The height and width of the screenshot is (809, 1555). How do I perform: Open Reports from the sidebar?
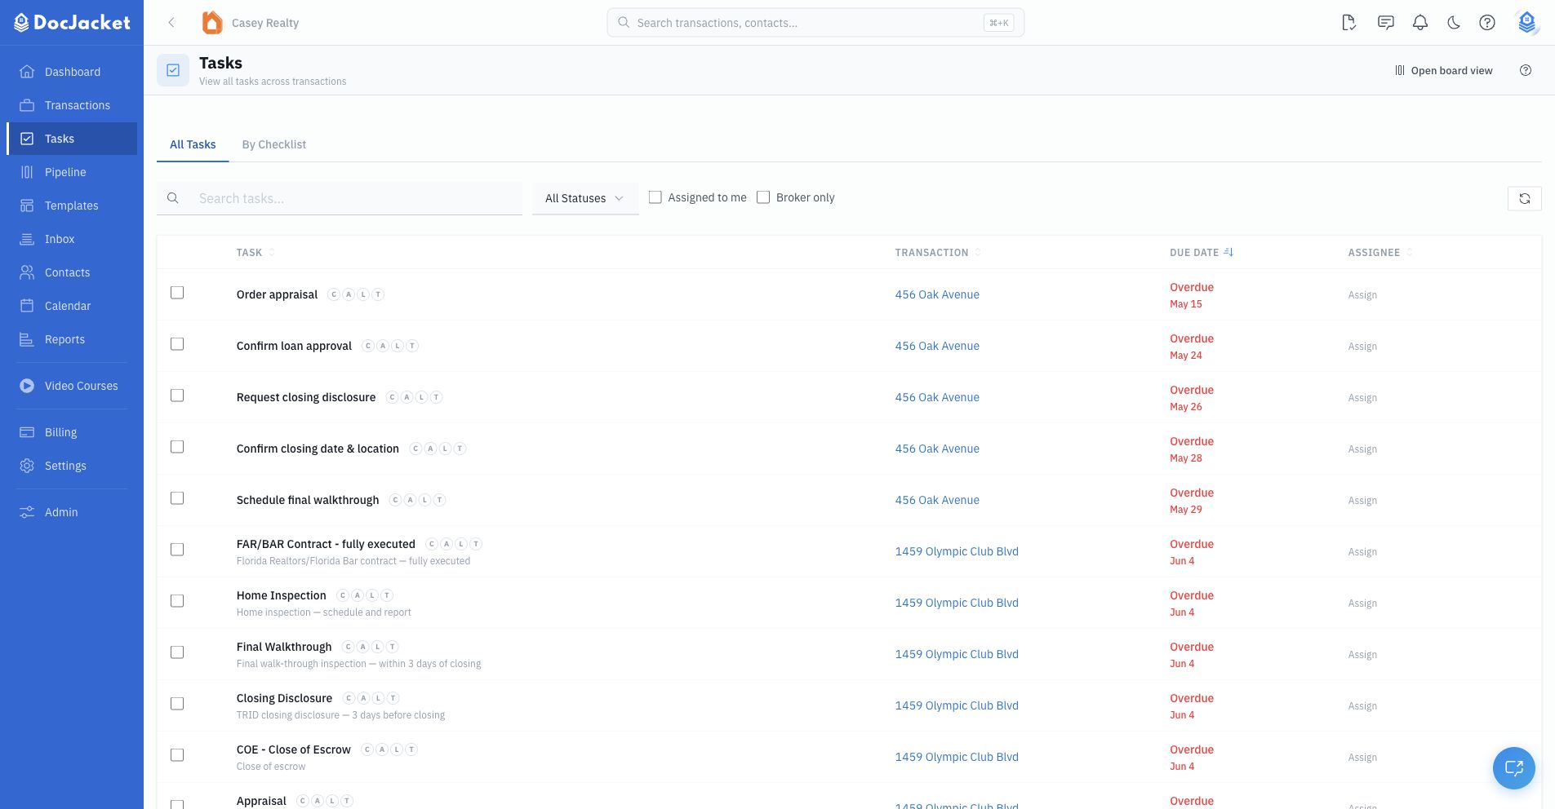tap(72, 339)
